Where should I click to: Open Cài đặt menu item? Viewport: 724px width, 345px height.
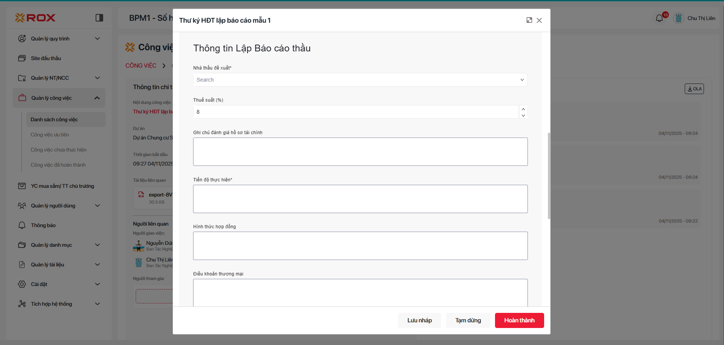[x=39, y=284]
